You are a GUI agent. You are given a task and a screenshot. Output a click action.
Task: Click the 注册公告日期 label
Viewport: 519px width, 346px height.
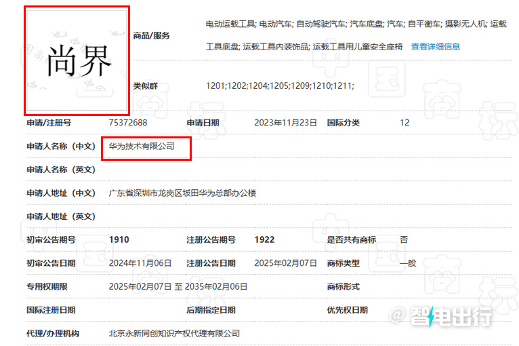(211, 263)
